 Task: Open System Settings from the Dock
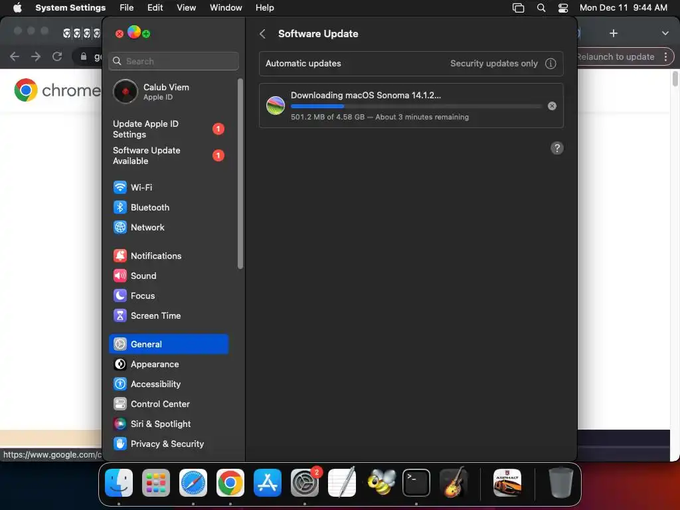pyautogui.click(x=304, y=483)
